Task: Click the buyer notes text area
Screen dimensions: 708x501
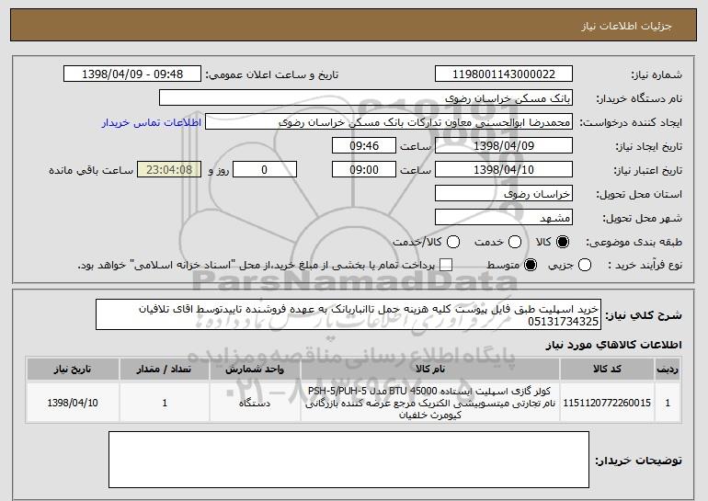Action: pyautogui.click(x=348, y=460)
